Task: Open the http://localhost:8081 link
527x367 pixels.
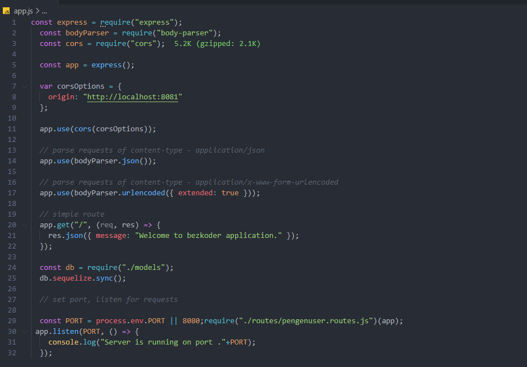Action: [x=132, y=97]
